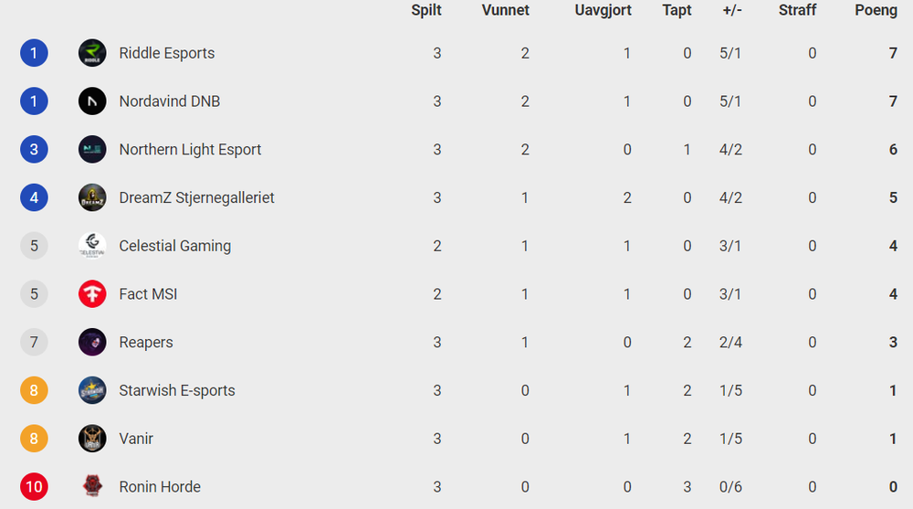913x509 pixels.
Task: Click the red Fact MSI logo
Action: (92, 294)
